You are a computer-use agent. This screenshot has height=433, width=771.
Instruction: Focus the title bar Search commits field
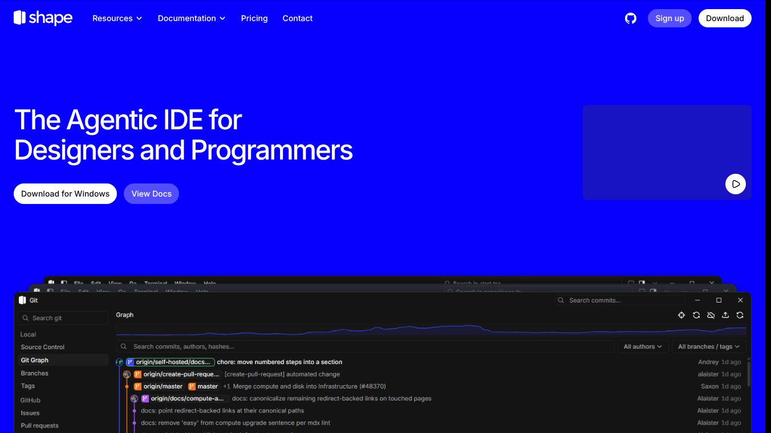[x=620, y=300]
